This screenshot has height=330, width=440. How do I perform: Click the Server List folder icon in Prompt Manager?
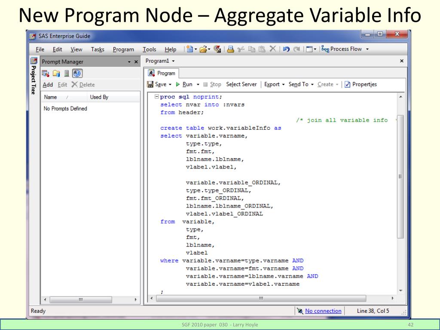pos(56,73)
